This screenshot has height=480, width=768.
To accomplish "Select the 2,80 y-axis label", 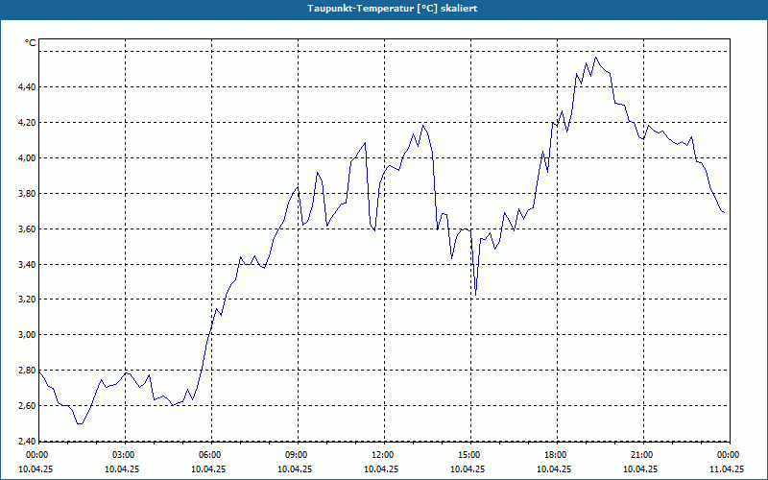I will (27, 371).
